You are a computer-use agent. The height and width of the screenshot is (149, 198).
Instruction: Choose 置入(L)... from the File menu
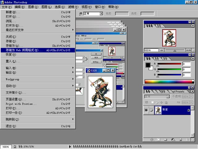(x=37, y=61)
